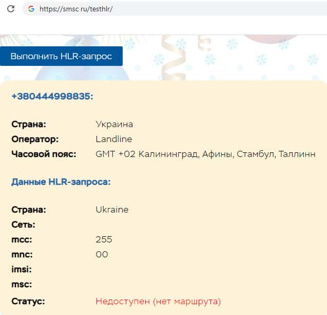
Task: Click the imsi label
Action: 22,269
